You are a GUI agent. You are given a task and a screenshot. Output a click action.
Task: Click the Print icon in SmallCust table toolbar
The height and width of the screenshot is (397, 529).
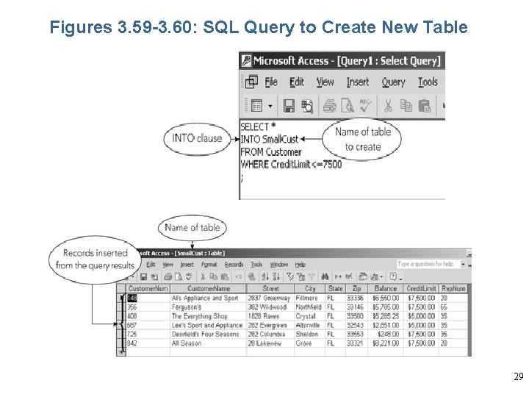168,277
